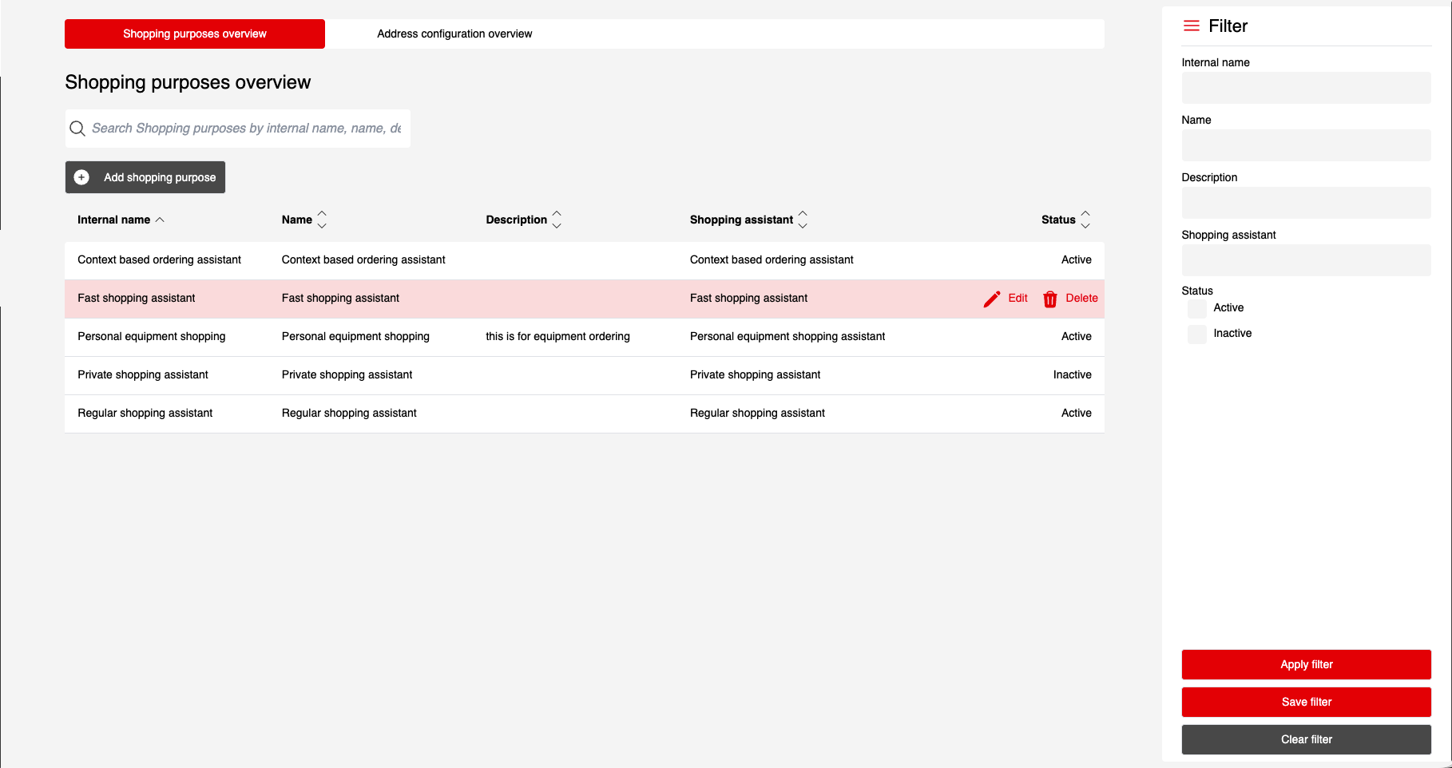Viewport: 1452px width, 768px height.
Task: Click the Clear filter button
Action: [1306, 739]
